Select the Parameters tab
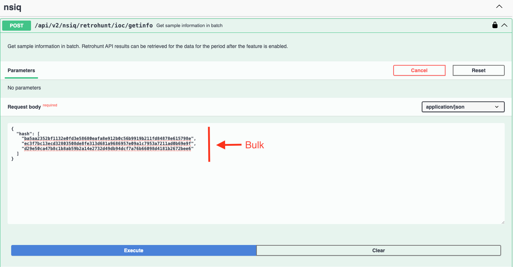Image resolution: width=513 pixels, height=267 pixels. point(21,70)
